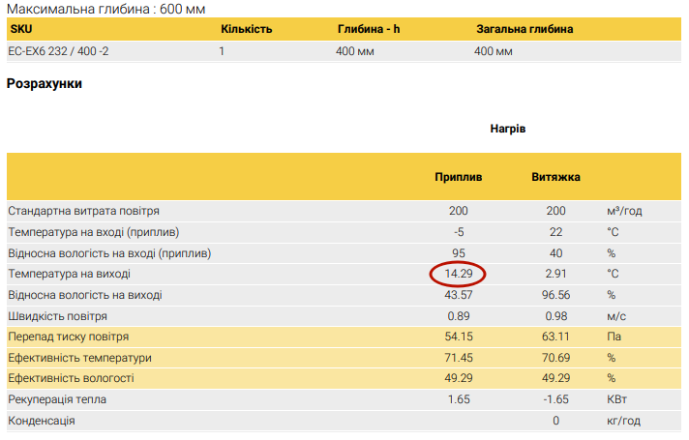
Task: Click the unit Па
Action: coord(614,337)
